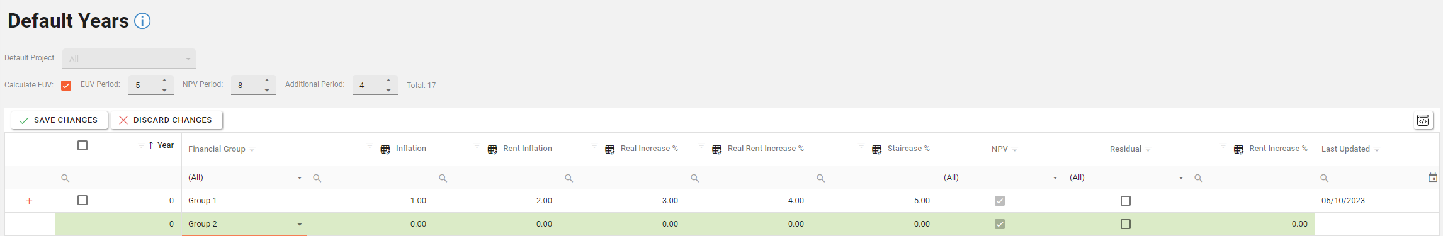Sort by the Year column header
Image resolution: width=1443 pixels, height=236 pixels.
click(165, 145)
